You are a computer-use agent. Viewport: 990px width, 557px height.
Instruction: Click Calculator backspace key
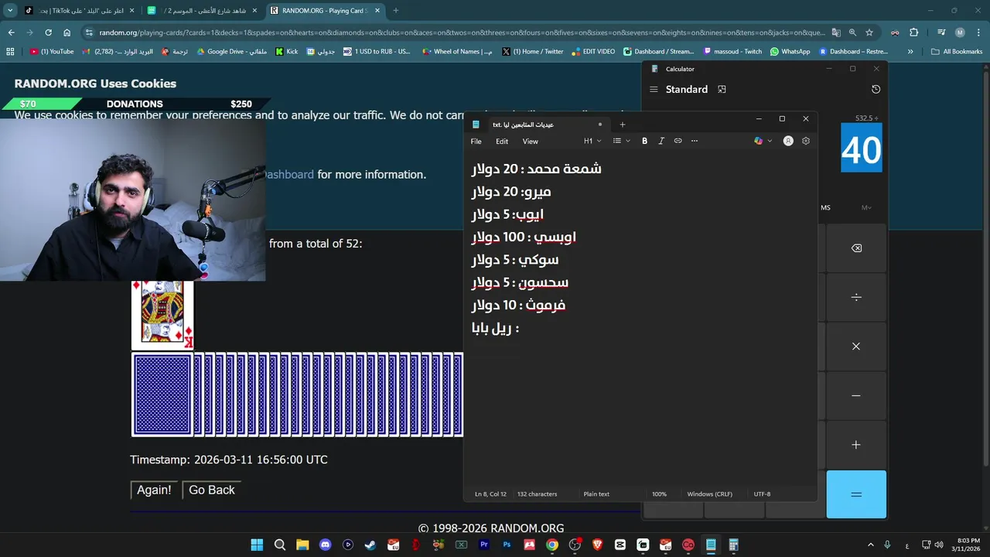(856, 248)
